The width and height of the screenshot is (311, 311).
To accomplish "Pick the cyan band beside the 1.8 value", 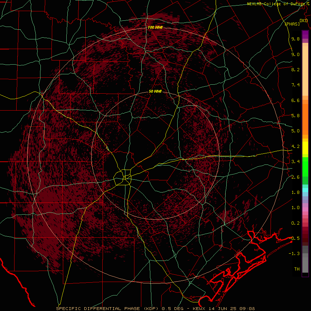I will [x=305, y=190].
